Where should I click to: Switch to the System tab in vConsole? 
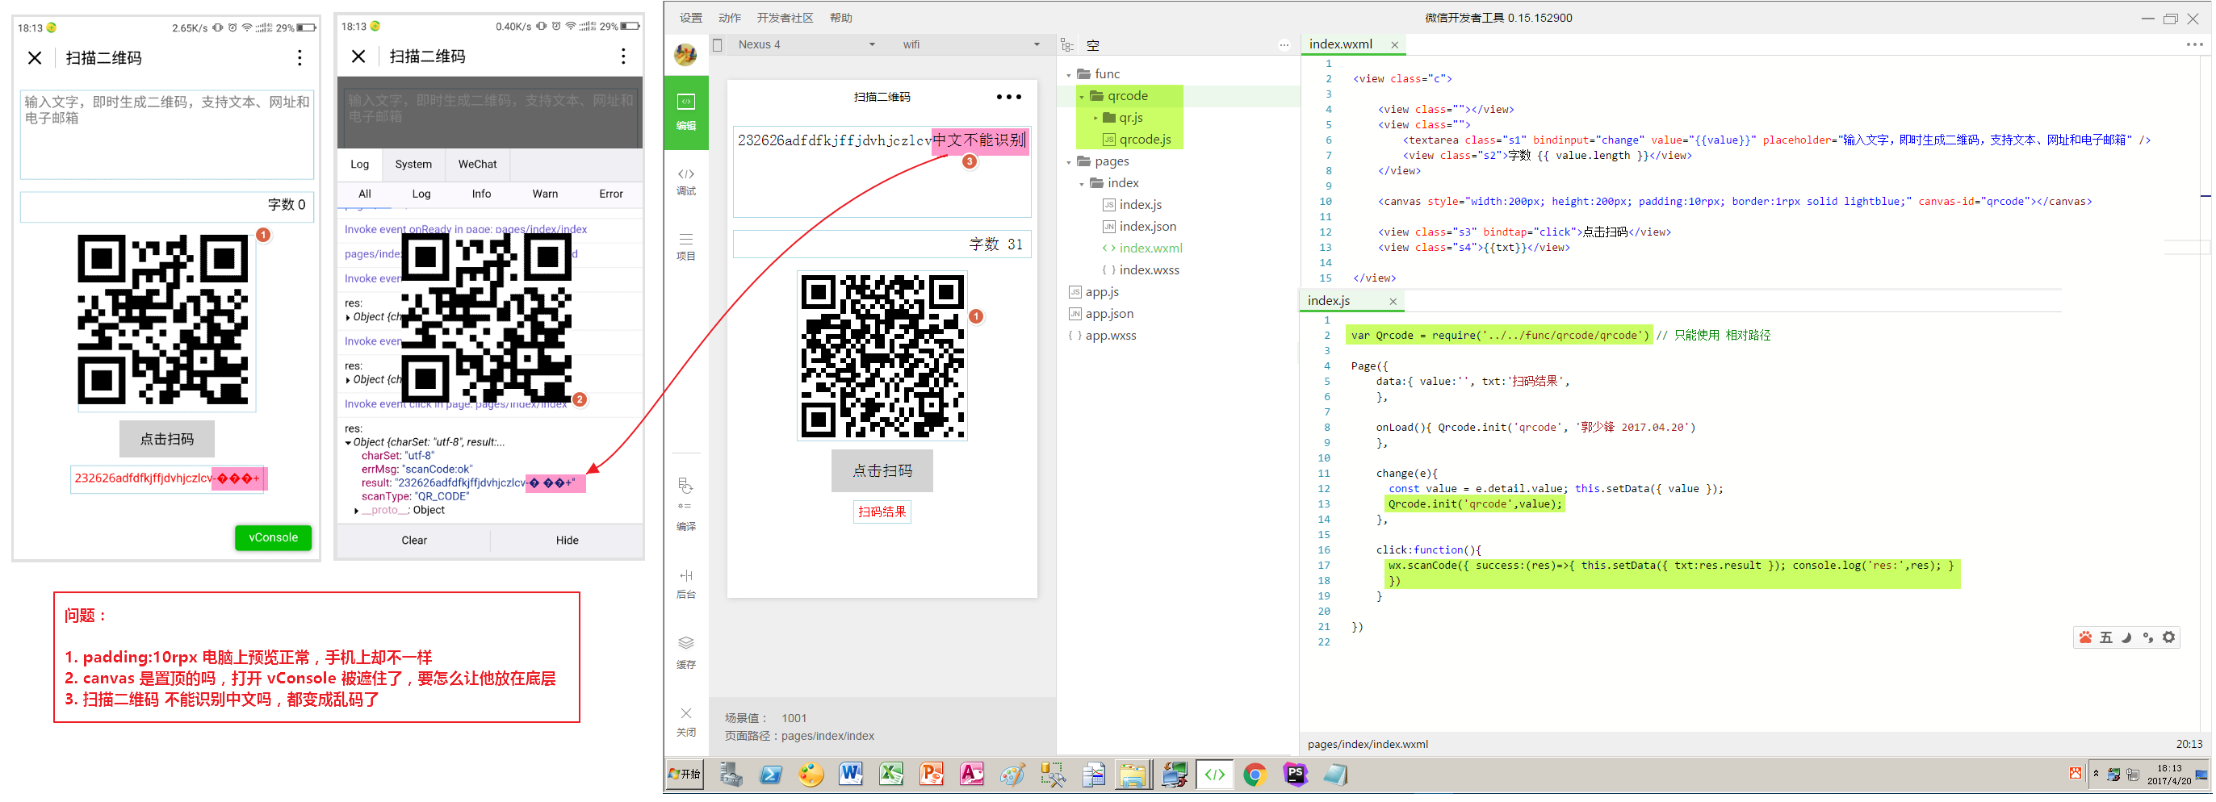click(413, 164)
